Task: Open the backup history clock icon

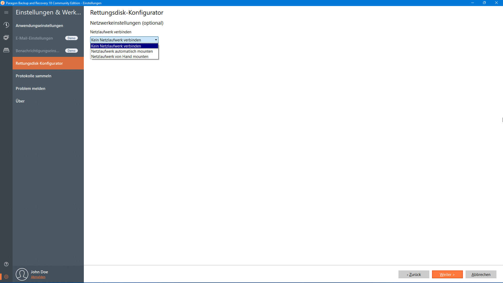Action: click(x=6, y=25)
